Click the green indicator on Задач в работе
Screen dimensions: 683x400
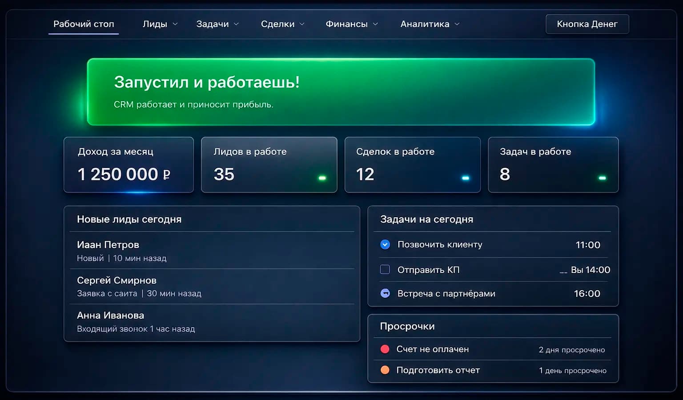pyautogui.click(x=602, y=178)
